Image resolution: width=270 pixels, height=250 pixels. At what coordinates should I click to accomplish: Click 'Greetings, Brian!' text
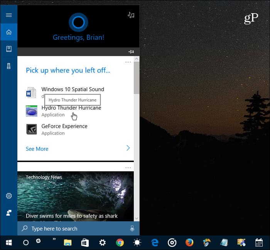(79, 37)
